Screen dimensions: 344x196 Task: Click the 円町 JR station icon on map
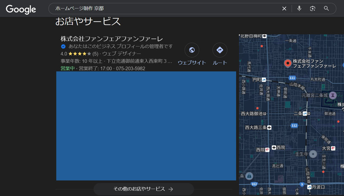[x=264, y=80]
